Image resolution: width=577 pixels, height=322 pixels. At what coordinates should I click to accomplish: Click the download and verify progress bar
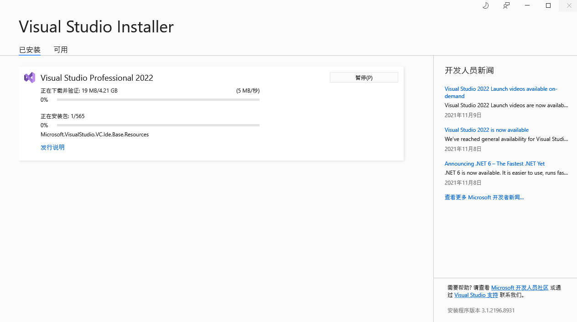tap(158, 99)
